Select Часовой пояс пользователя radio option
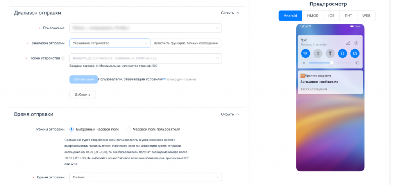 129,129
